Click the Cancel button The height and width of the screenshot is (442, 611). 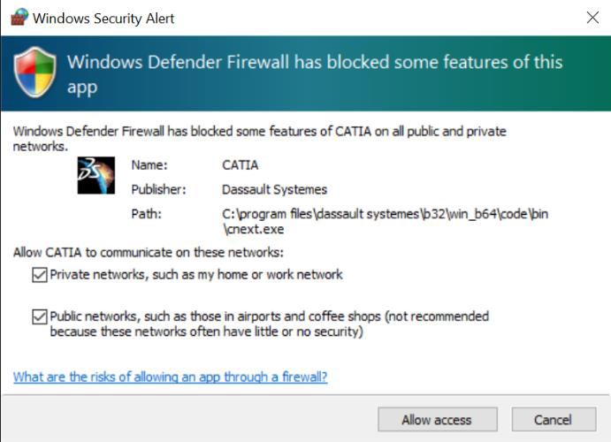tap(554, 419)
